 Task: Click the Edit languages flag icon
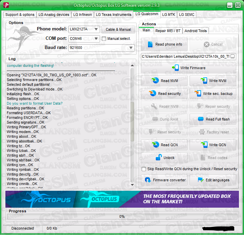(201, 180)
